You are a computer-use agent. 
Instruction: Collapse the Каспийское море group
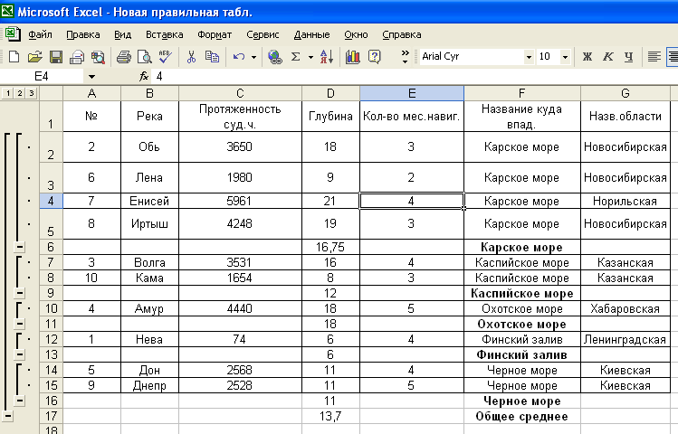tap(20, 293)
